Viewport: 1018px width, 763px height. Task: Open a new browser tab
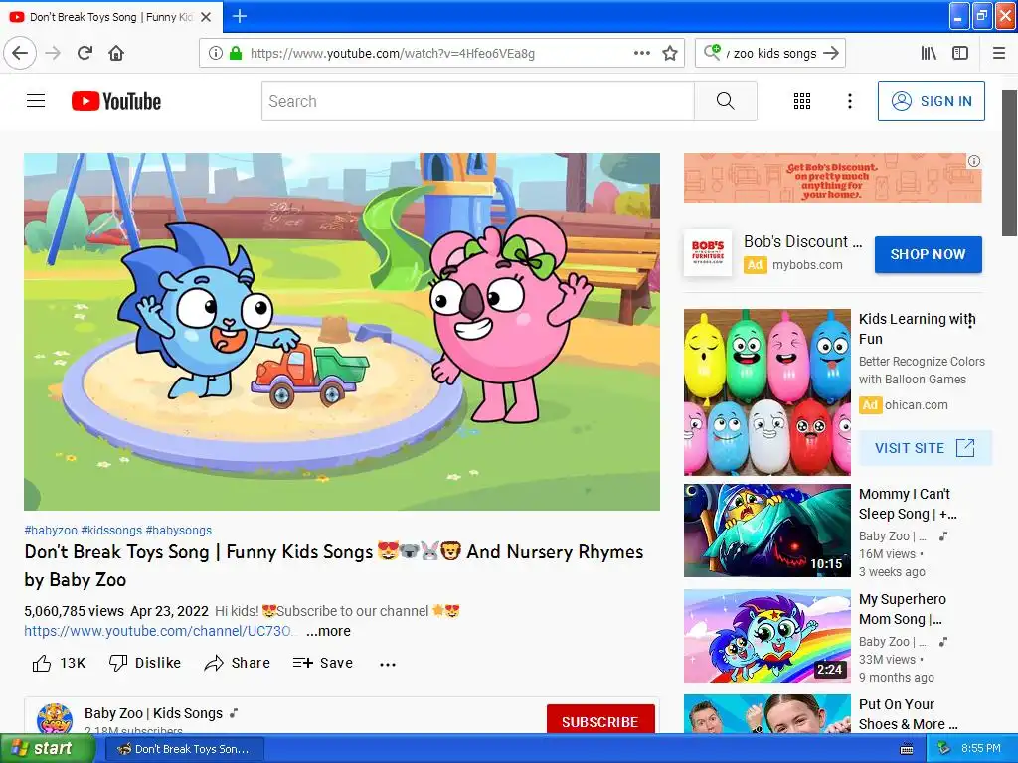click(x=240, y=16)
